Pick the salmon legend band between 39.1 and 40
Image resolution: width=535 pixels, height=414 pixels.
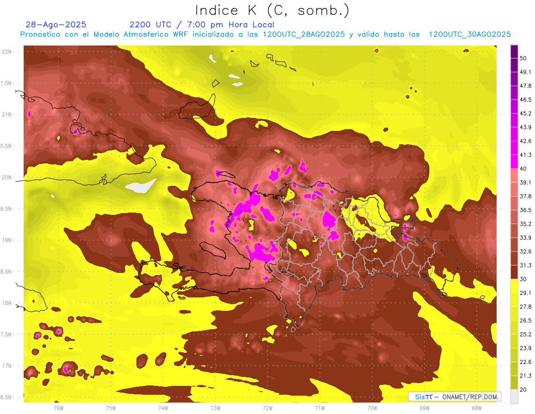[514, 176]
